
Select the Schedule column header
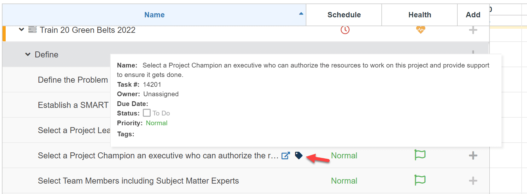pyautogui.click(x=344, y=15)
